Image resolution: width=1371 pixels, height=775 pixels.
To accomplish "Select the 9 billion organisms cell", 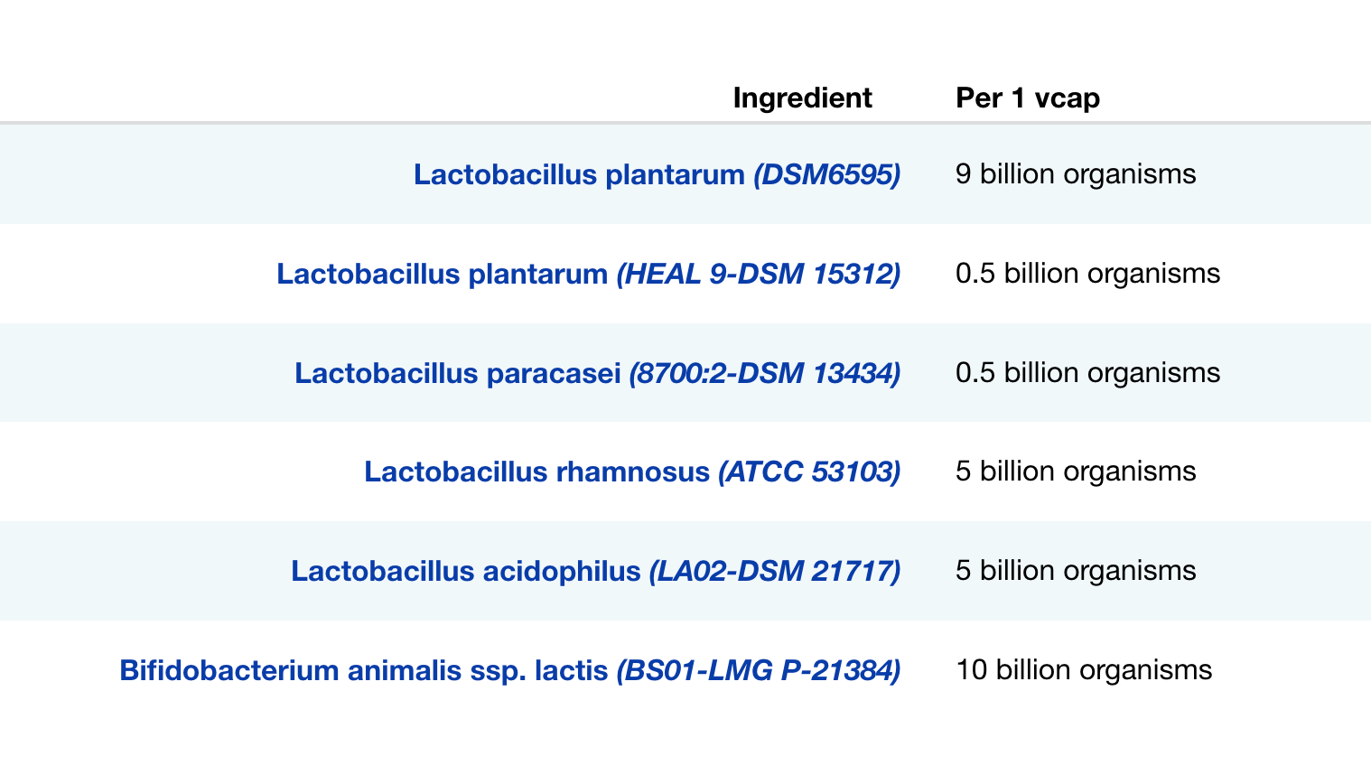I will pyautogui.click(x=1075, y=174).
